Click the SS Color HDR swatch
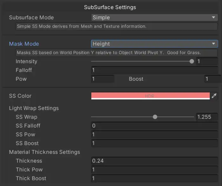 [150, 95]
